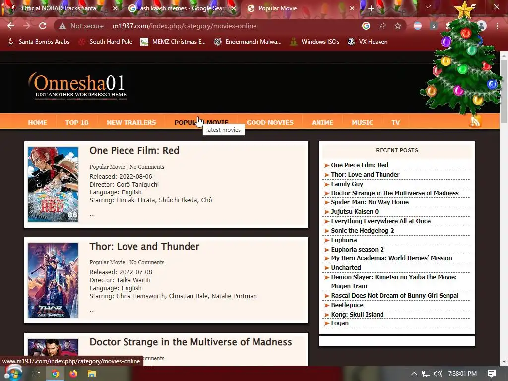Viewport: 508px width, 381px height.
Task: Reload the page with the refresh icon
Action: click(x=43, y=26)
